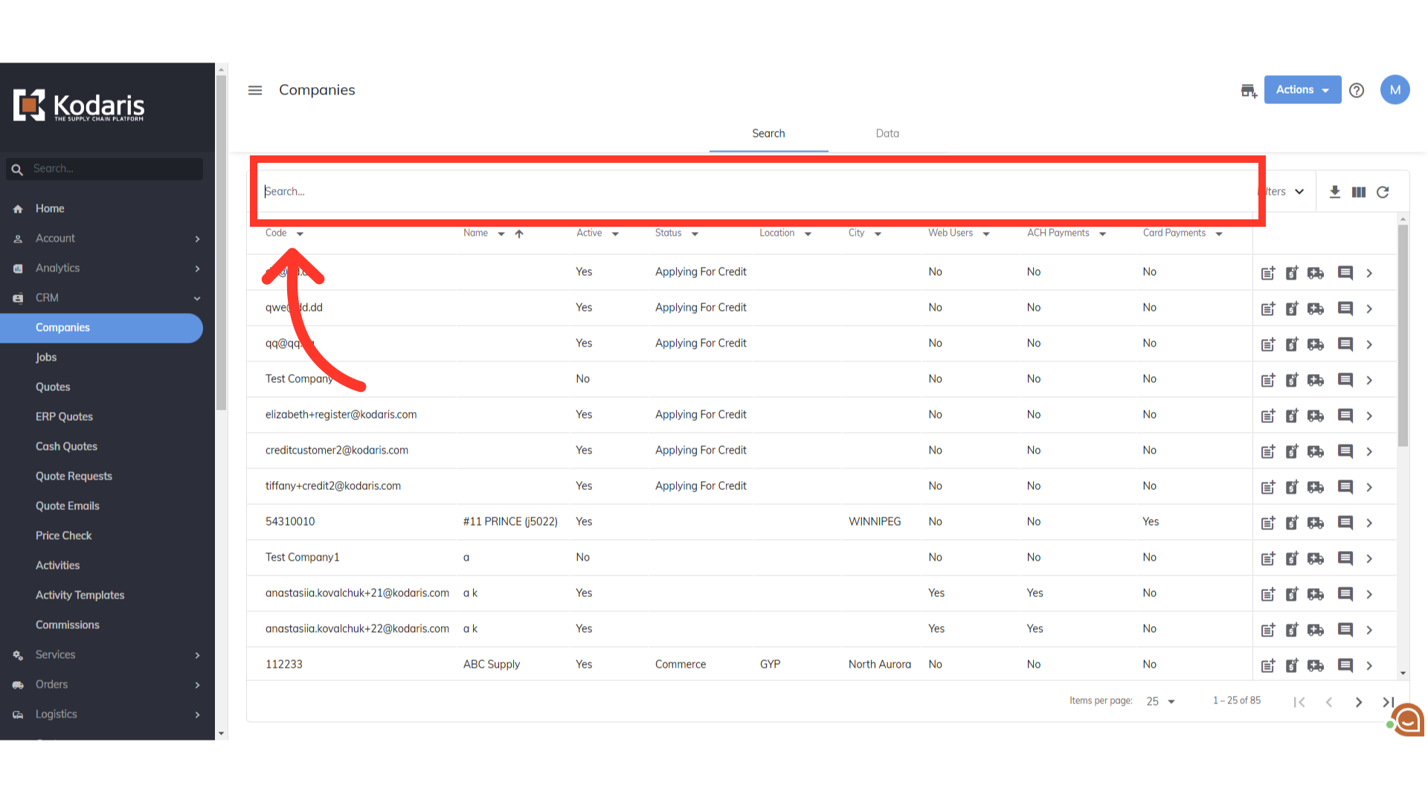The image size is (1428, 803).
Task: Open the Actions dropdown
Action: tap(1302, 89)
